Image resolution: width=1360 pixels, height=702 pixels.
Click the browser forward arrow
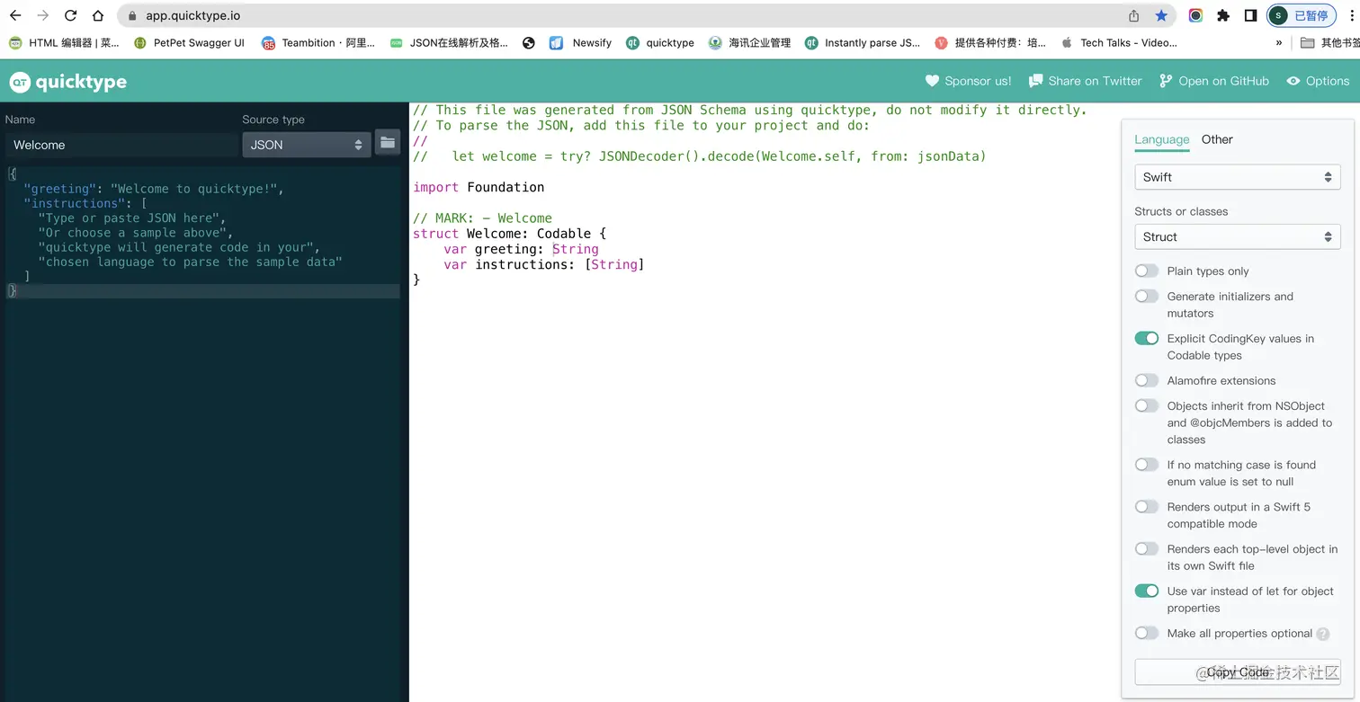pyautogui.click(x=42, y=15)
